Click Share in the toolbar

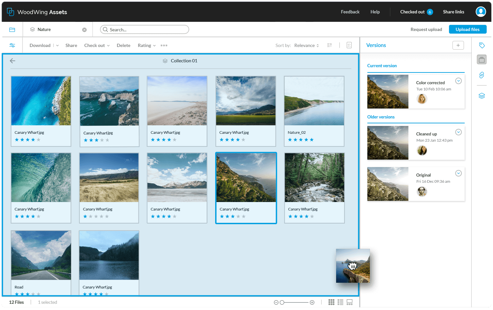pos(71,45)
